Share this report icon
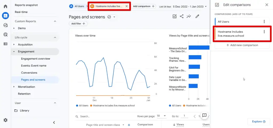The width and height of the screenshot is (273, 128). [x=182, y=16]
